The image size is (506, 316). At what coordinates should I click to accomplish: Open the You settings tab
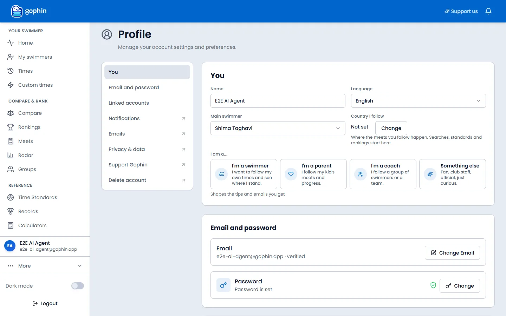(147, 72)
